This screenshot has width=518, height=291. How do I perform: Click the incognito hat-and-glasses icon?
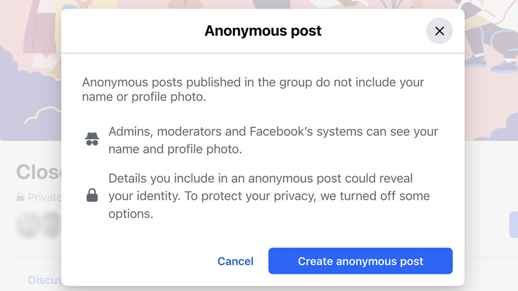pyautogui.click(x=92, y=140)
